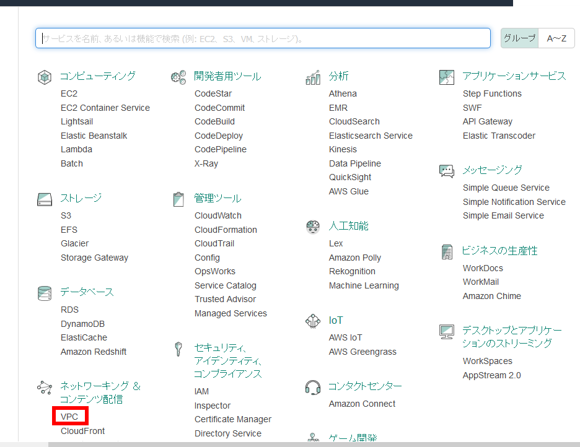Open the VPC service
580x447 pixels.
[69, 417]
